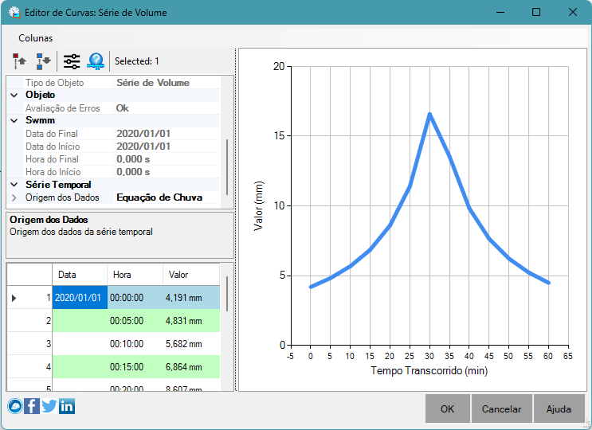The image size is (592, 430).
Task: Click the blue circular logo icon
Action: tap(15, 406)
